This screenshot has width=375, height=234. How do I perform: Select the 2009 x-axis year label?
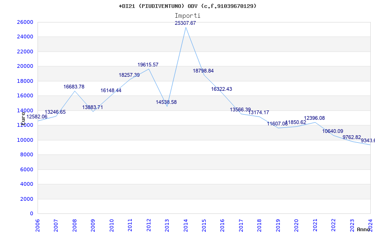93,226
